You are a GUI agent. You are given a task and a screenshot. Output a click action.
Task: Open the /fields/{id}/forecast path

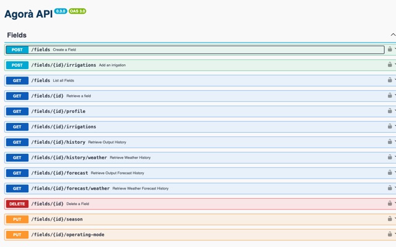(x=59, y=173)
